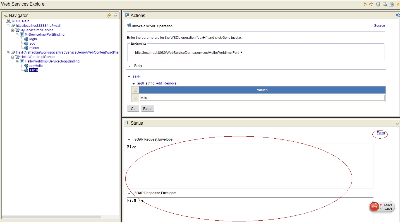Click the Values column header
The height and width of the screenshot is (222, 400).
click(262, 90)
